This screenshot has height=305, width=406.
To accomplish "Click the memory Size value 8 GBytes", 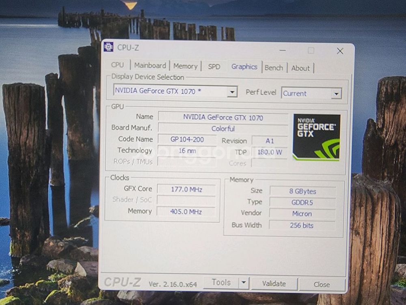I will click(x=303, y=192).
